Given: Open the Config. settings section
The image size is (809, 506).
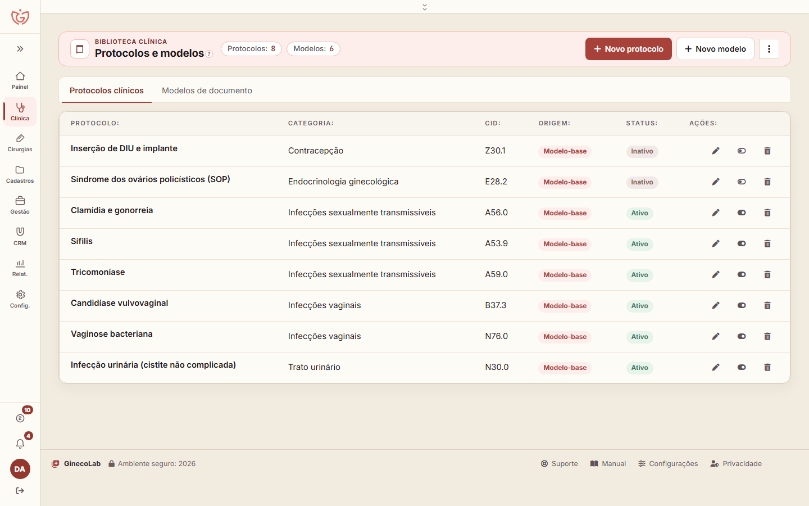Looking at the screenshot, I should click(20, 299).
